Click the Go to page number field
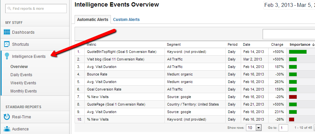315x134 pixels. [x=283, y=127]
